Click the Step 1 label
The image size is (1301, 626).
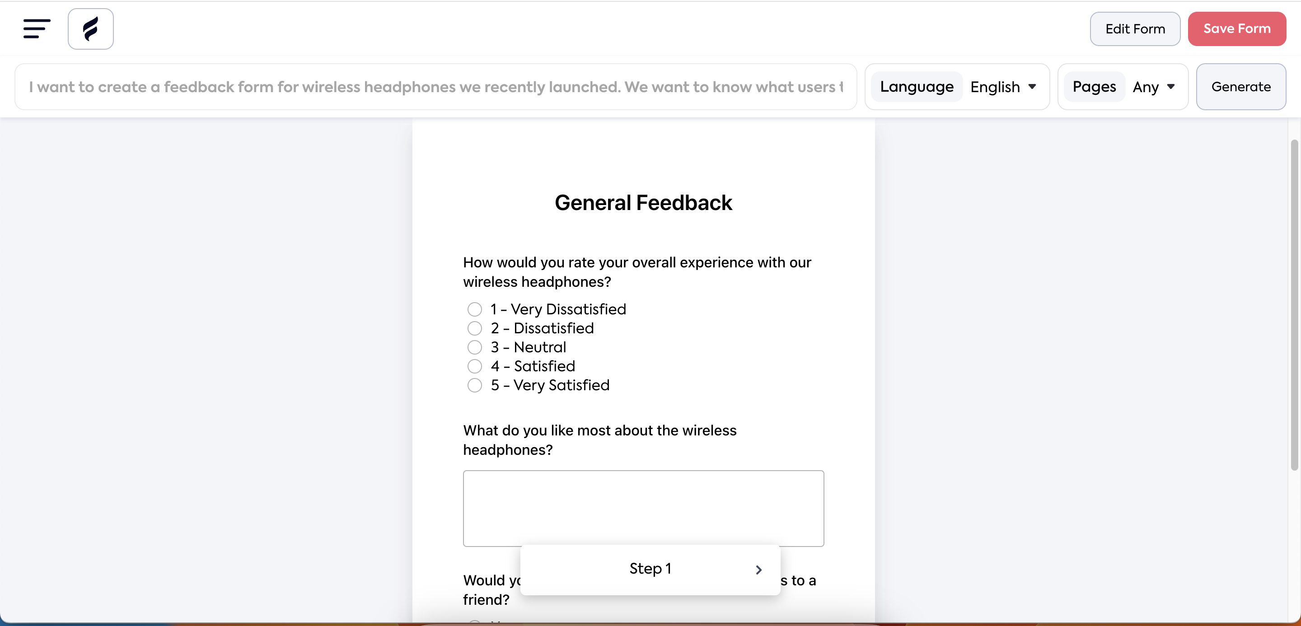(650, 569)
